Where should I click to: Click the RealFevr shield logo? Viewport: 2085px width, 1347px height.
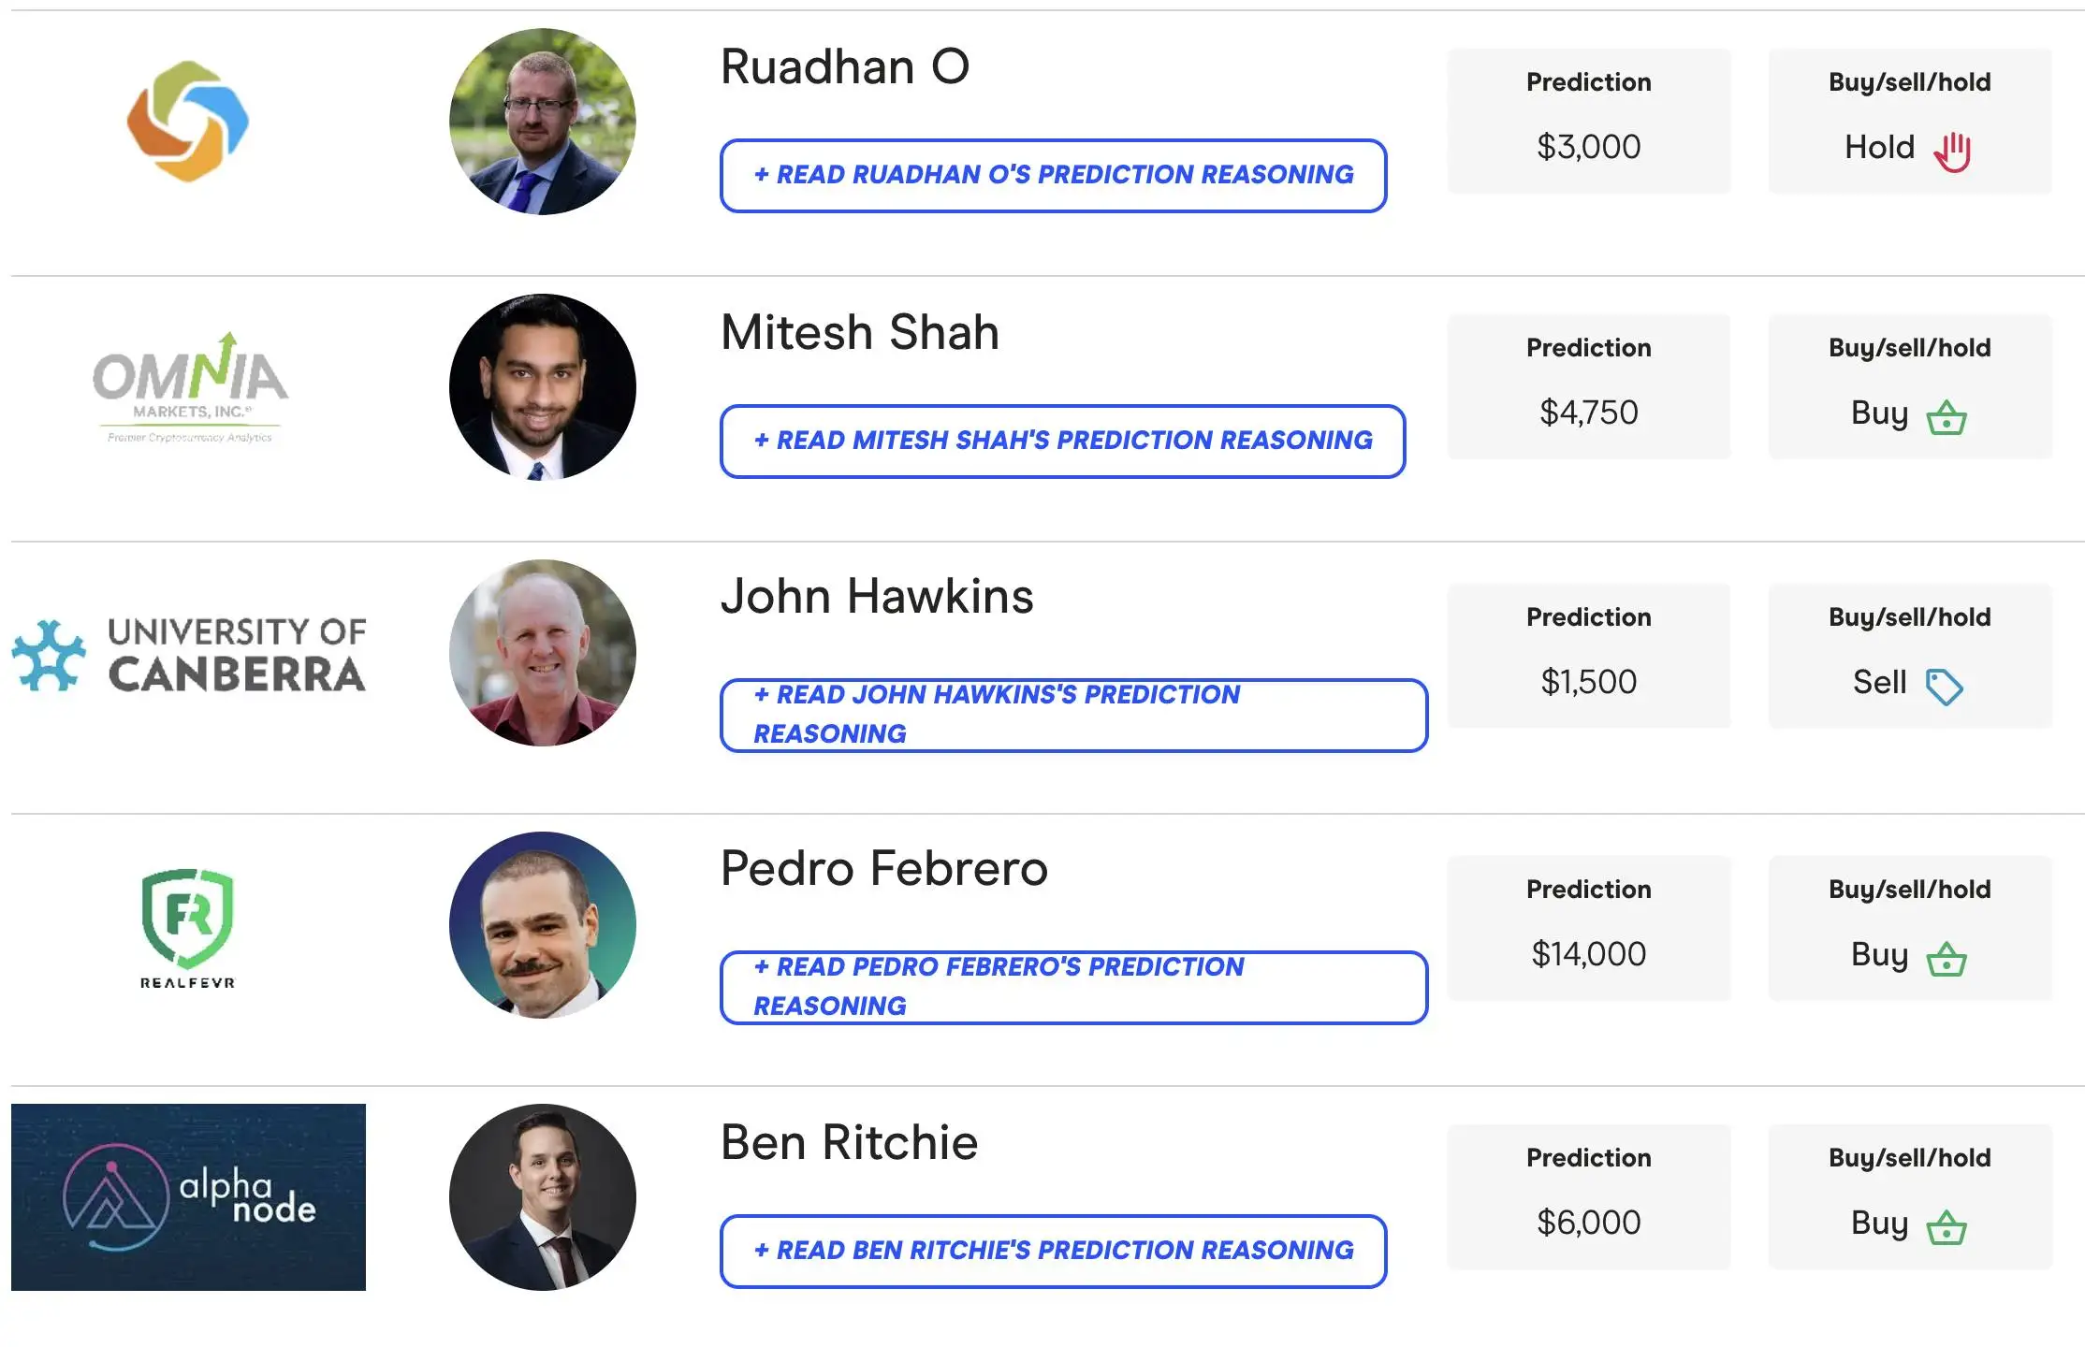(188, 927)
